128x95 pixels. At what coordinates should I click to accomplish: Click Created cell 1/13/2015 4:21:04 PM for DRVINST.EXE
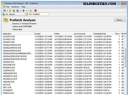(43, 42)
